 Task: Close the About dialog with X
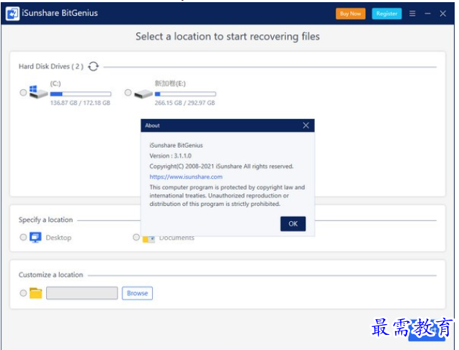tap(306, 125)
